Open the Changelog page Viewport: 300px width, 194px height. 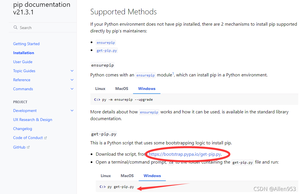coord(23,129)
